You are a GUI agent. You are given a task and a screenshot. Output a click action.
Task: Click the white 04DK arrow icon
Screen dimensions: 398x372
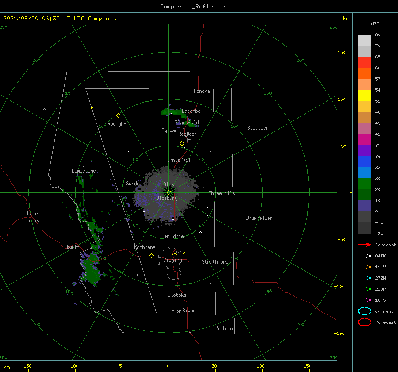coord(364,256)
